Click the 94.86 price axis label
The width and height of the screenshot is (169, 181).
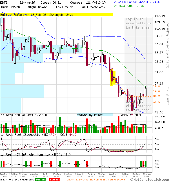pyautogui.click(x=159, y=36)
